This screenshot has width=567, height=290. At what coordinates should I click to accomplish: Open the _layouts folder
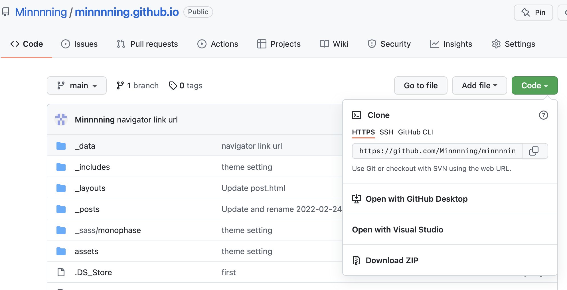pos(90,188)
